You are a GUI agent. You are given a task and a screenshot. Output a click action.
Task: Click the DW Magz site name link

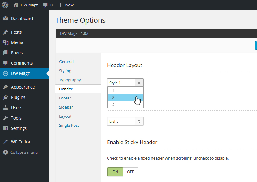[x=29, y=5]
